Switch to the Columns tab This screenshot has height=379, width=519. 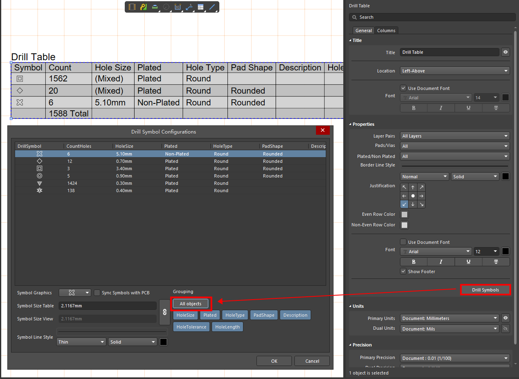tap(386, 31)
